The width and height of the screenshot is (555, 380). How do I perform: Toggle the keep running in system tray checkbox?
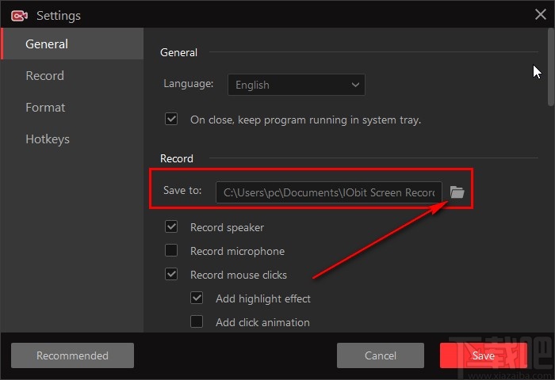(171, 120)
